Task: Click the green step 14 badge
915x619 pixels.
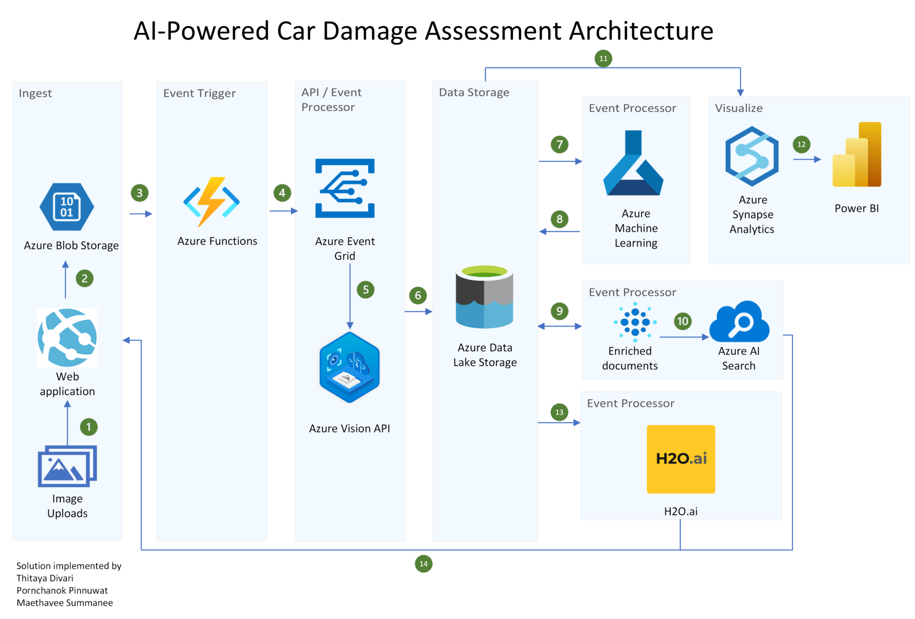Action: point(423,564)
